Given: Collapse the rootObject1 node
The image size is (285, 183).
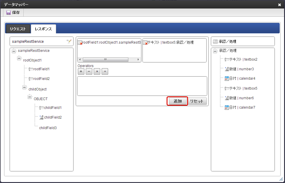Looking at the screenshot, I should pos(19,58).
